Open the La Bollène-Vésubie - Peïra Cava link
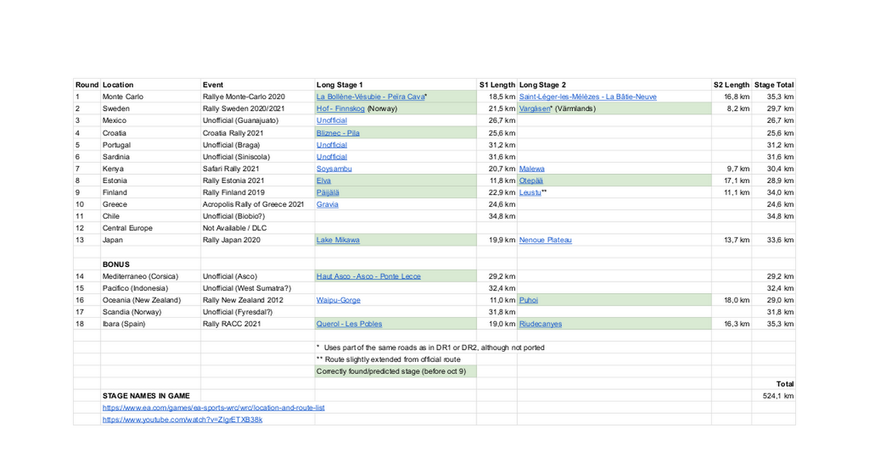Viewport: 869px width, 456px height. click(x=370, y=96)
